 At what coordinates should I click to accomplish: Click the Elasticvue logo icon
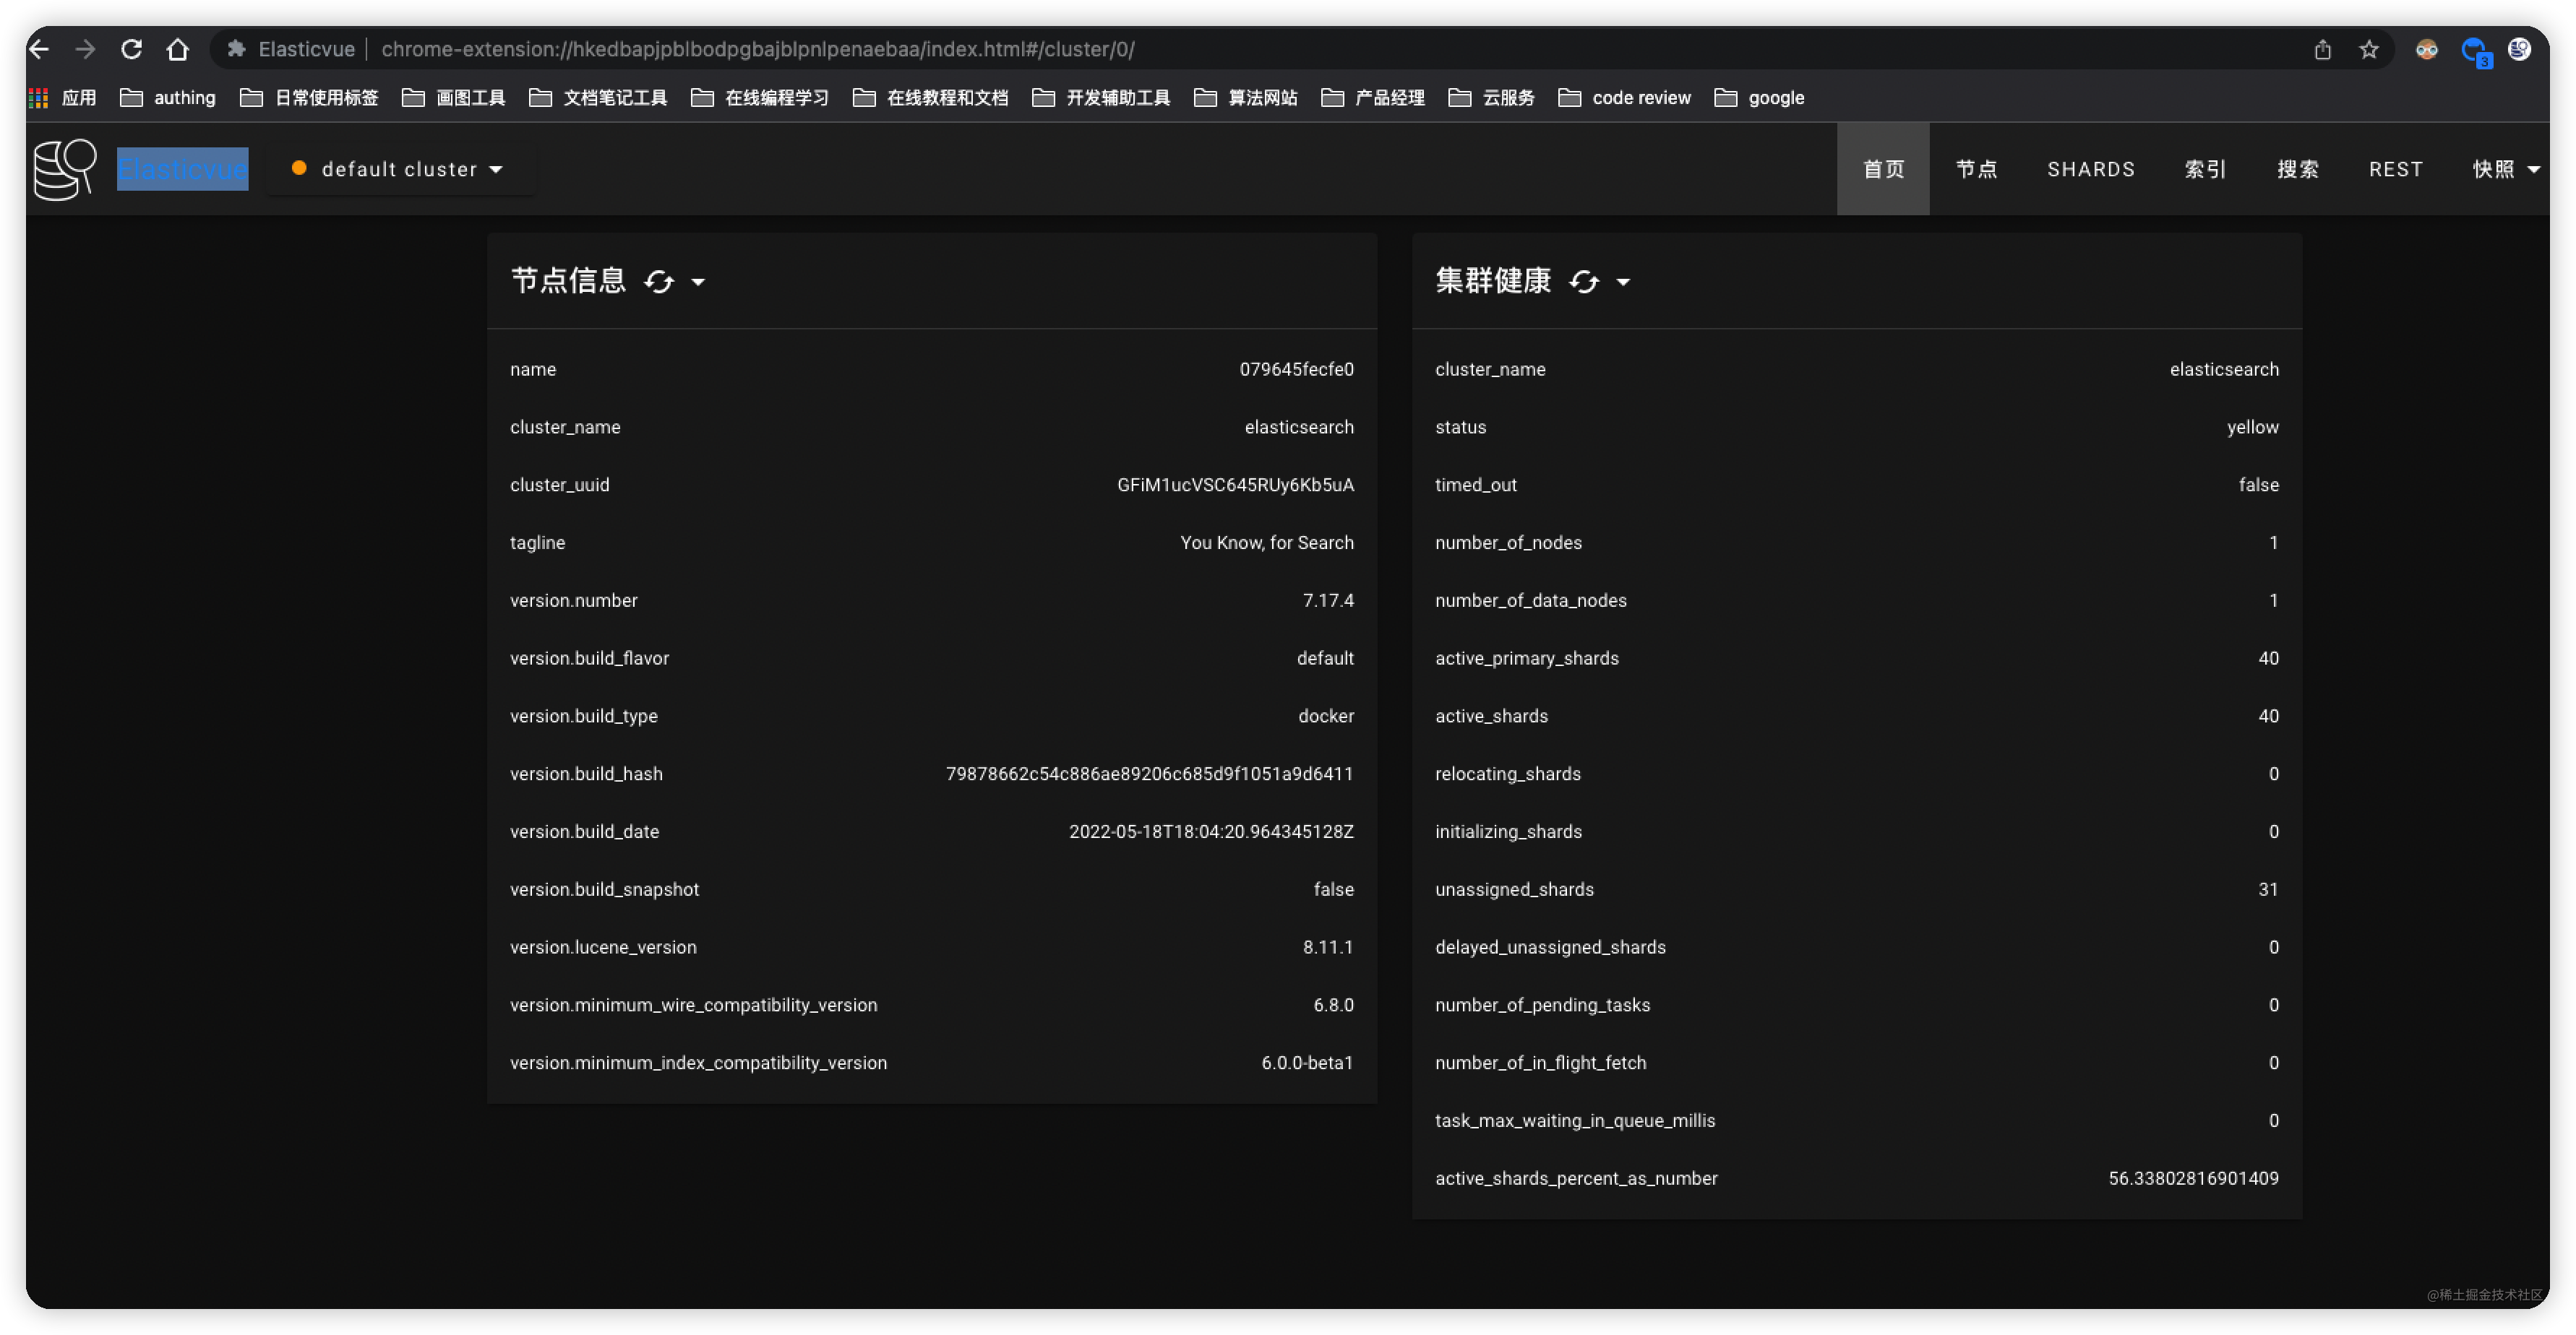click(x=65, y=169)
